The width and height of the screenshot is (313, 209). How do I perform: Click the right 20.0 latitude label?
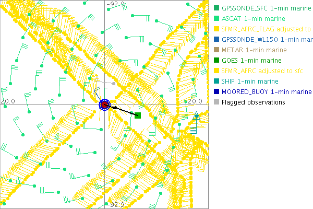(194, 101)
